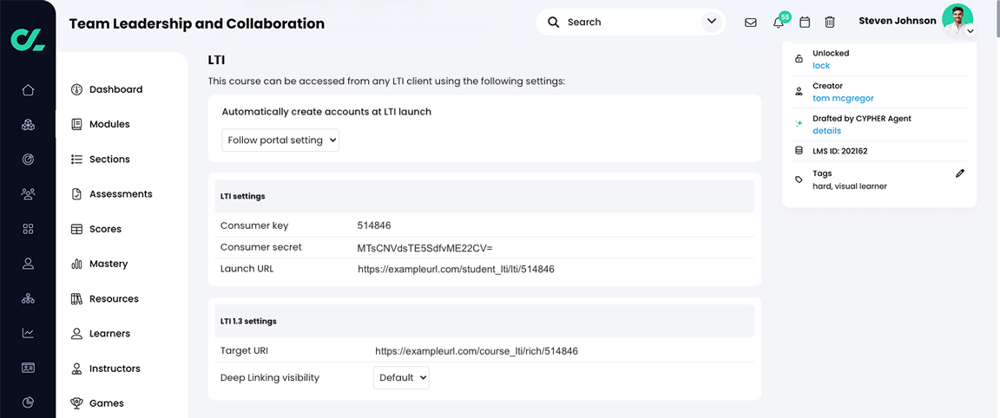Image resolution: width=1000 pixels, height=418 pixels.
Task: Open the messages envelope icon
Action: point(751,23)
